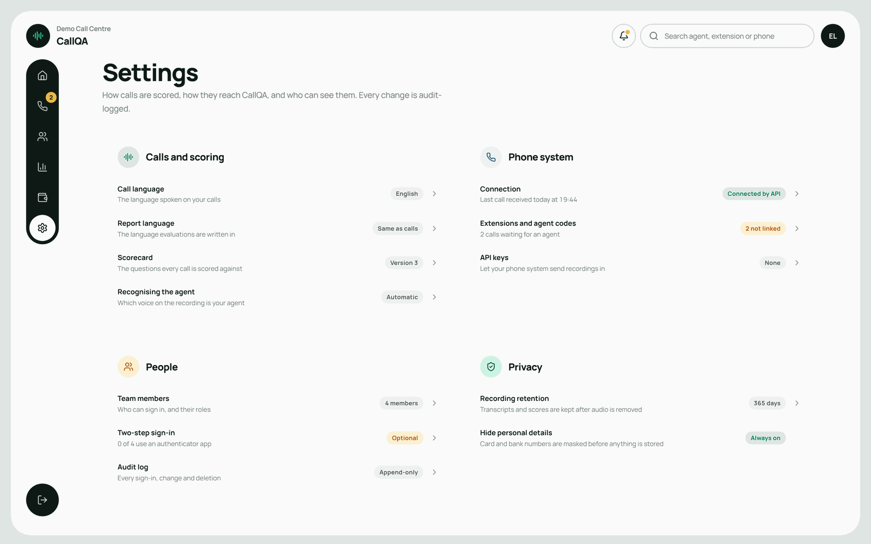The image size is (871, 544).
Task: Click the 4 members badge
Action: (x=401, y=403)
